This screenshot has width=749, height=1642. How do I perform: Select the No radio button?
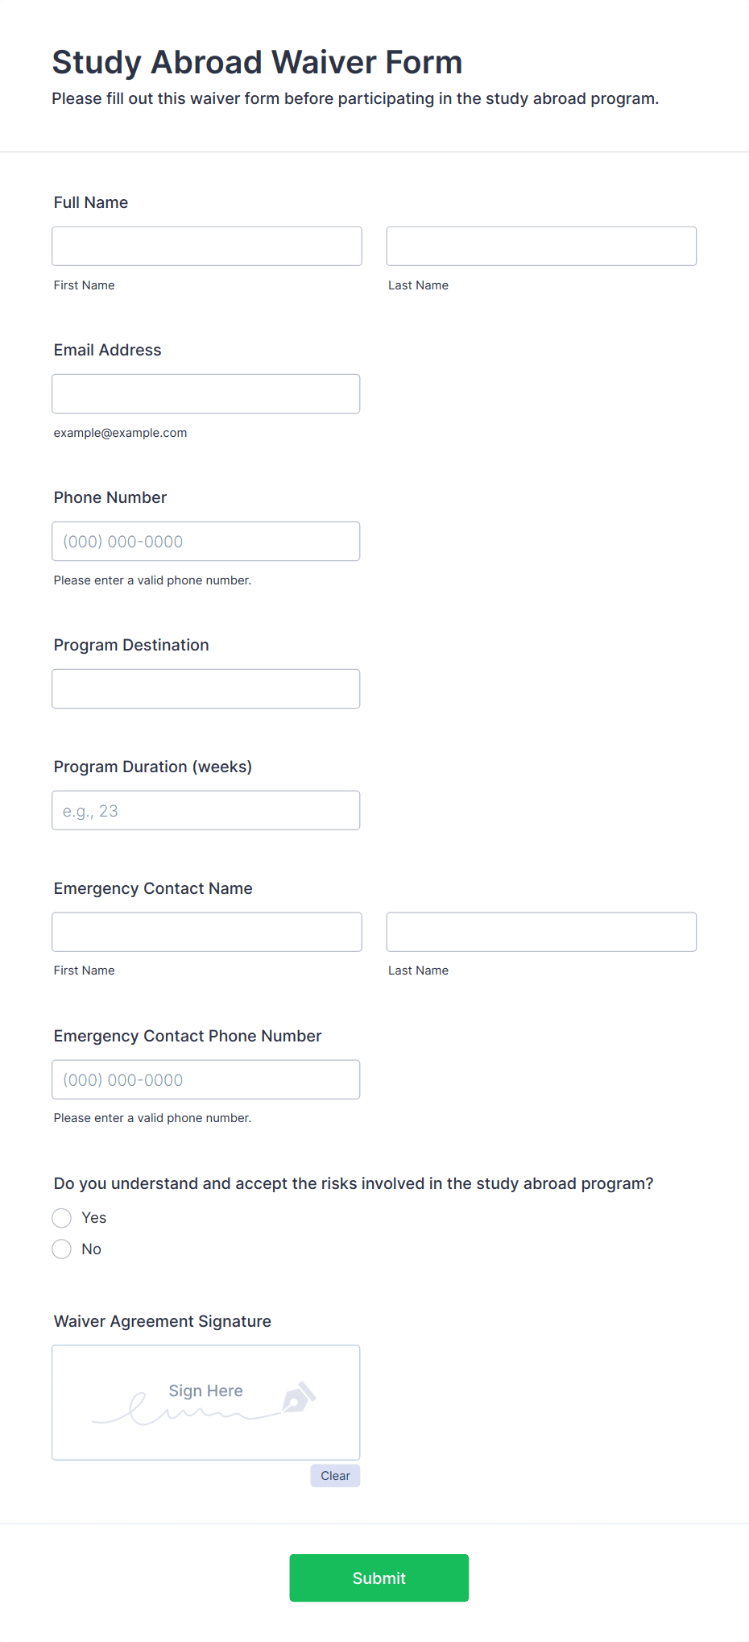[x=62, y=1249]
